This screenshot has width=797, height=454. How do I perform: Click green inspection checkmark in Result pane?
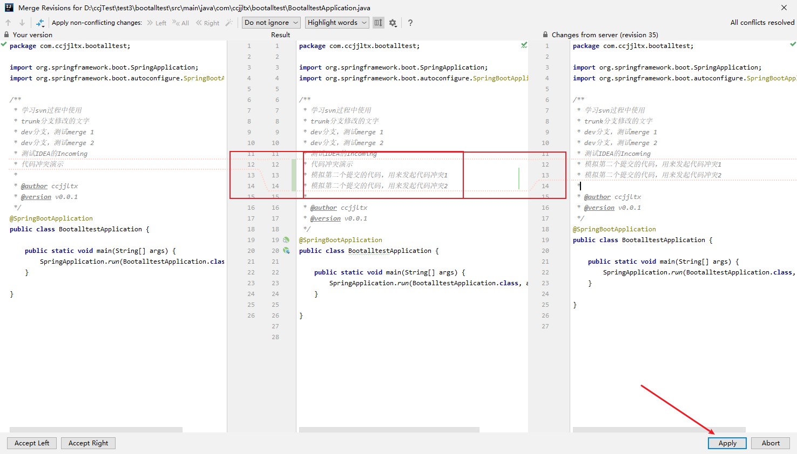(524, 45)
